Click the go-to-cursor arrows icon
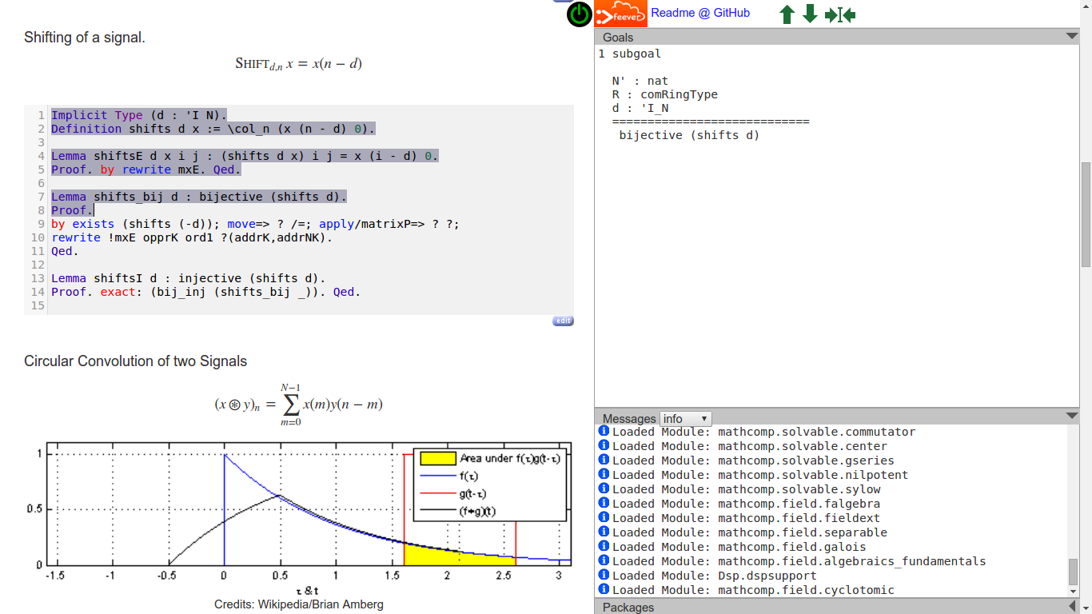This screenshot has height=614, width=1092. pos(840,14)
